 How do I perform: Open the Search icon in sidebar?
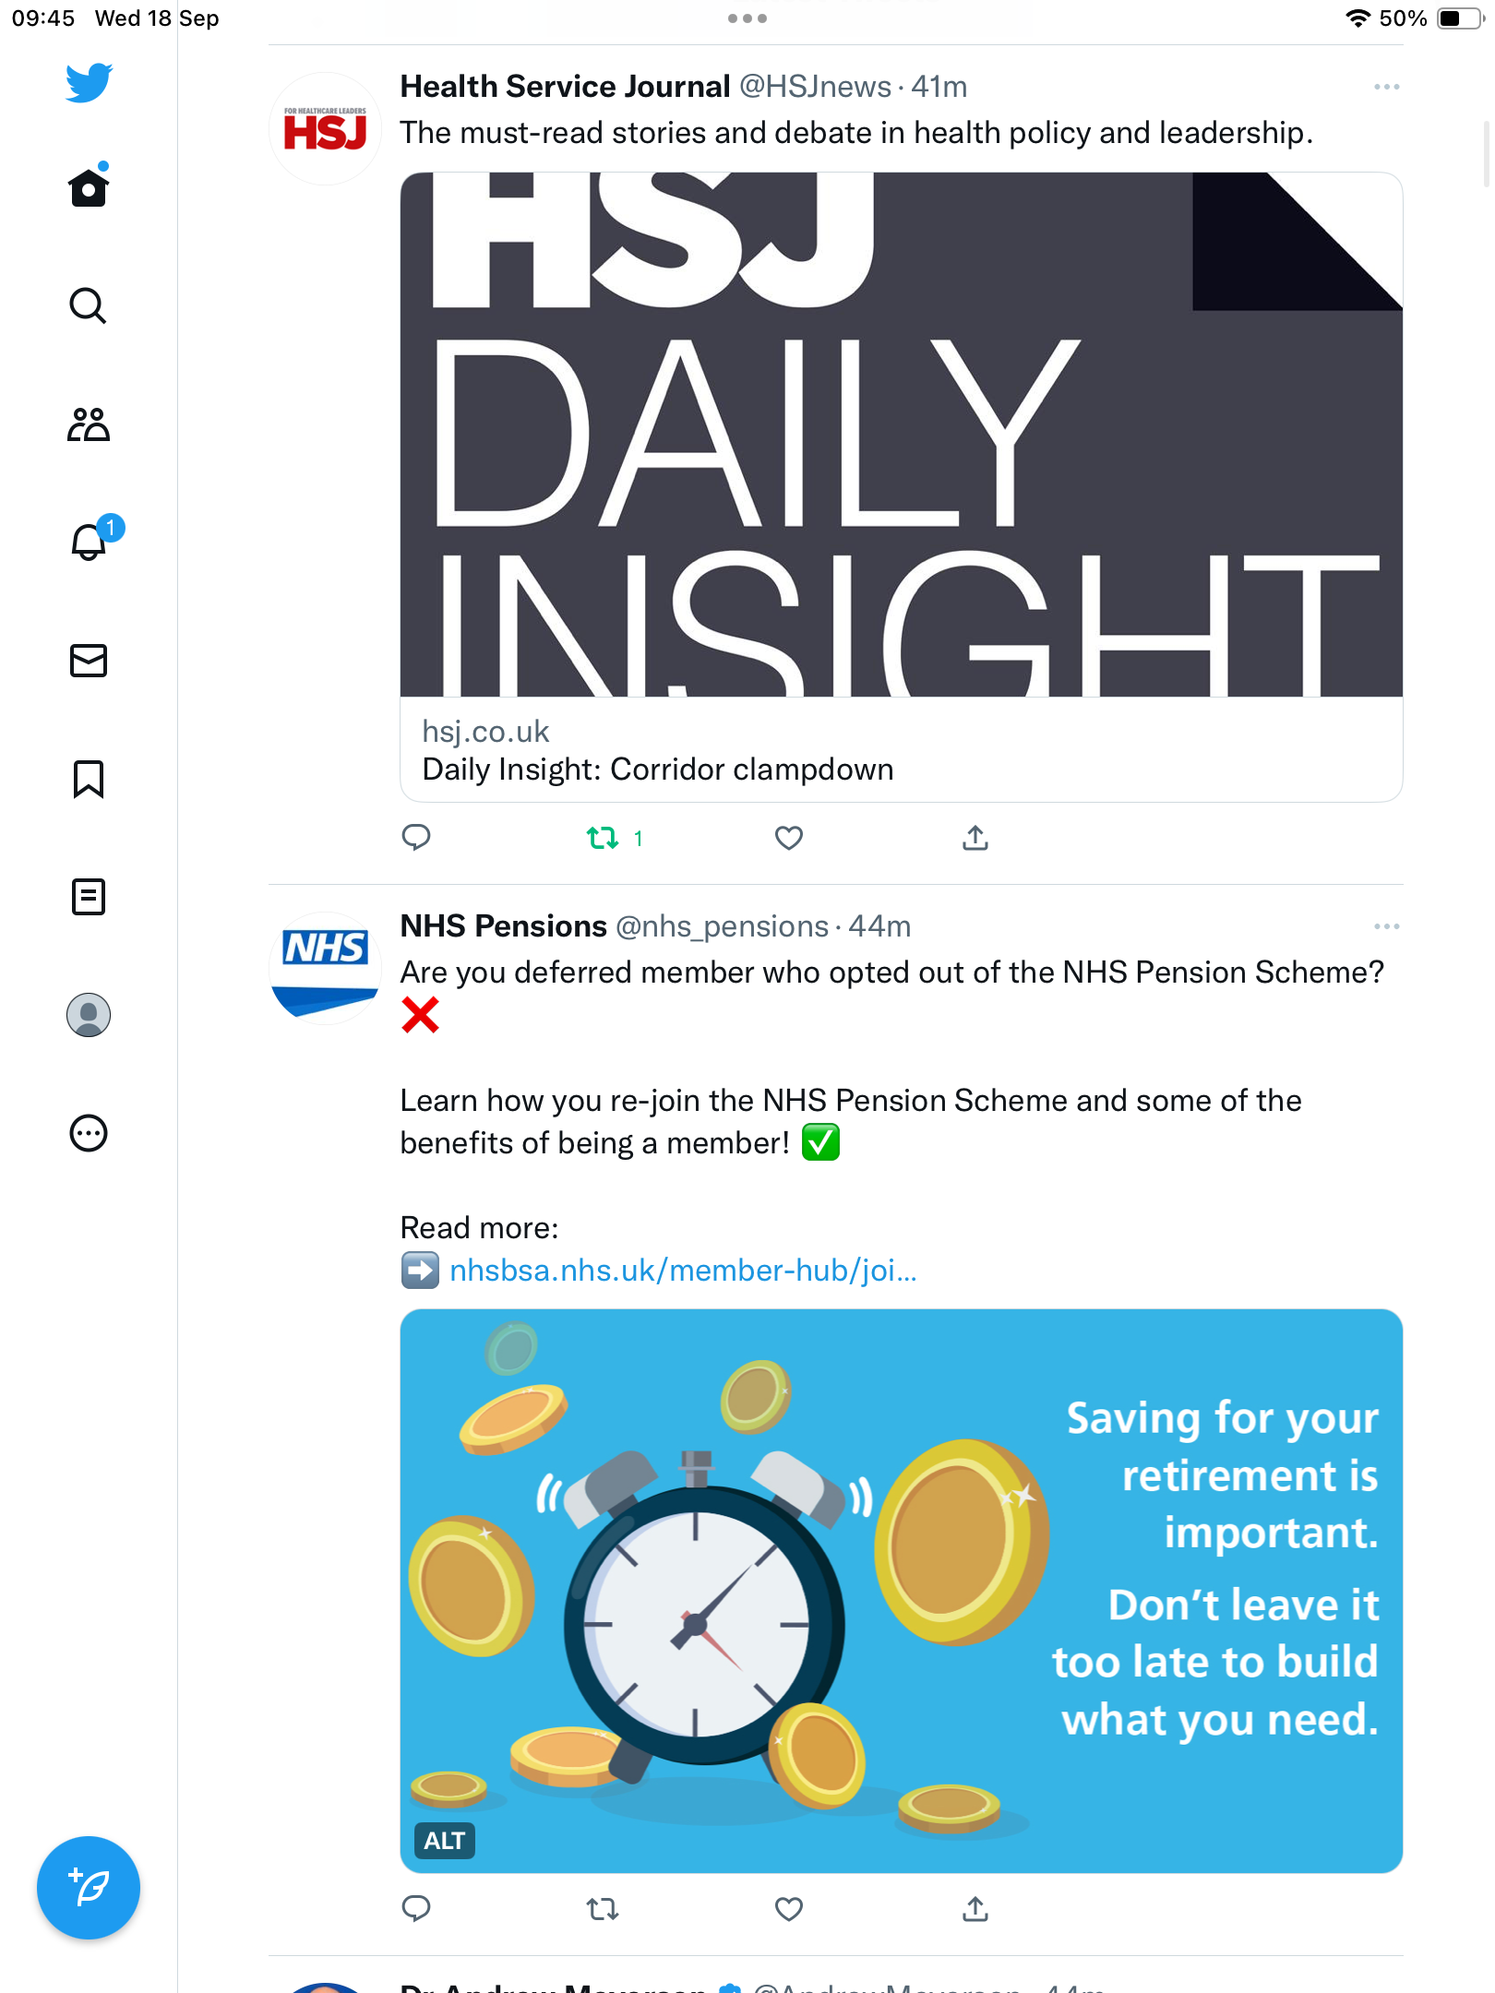coord(89,305)
